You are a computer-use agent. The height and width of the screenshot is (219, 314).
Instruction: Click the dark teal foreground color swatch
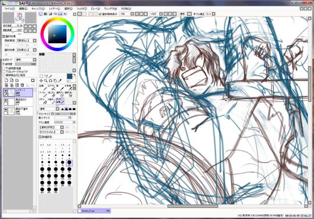point(69,76)
